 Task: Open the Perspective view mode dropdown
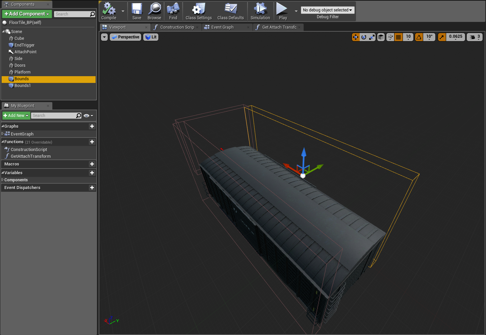pos(125,37)
